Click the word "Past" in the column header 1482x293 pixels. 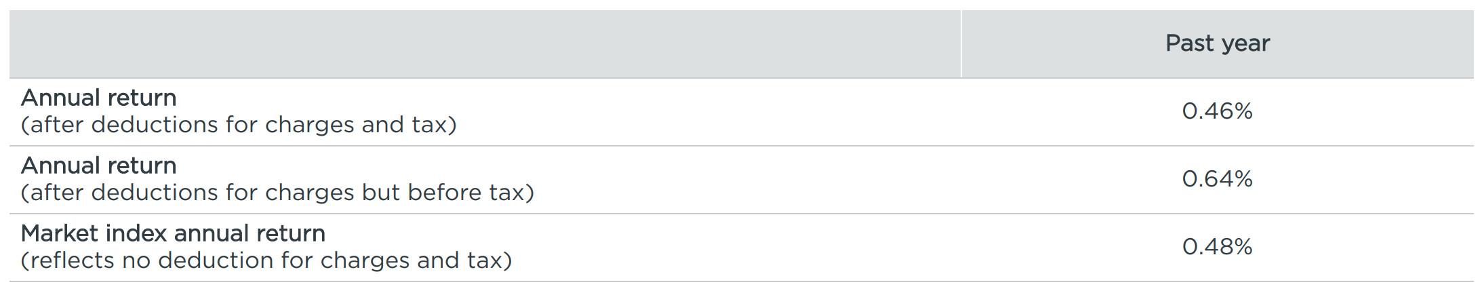coord(1189,43)
